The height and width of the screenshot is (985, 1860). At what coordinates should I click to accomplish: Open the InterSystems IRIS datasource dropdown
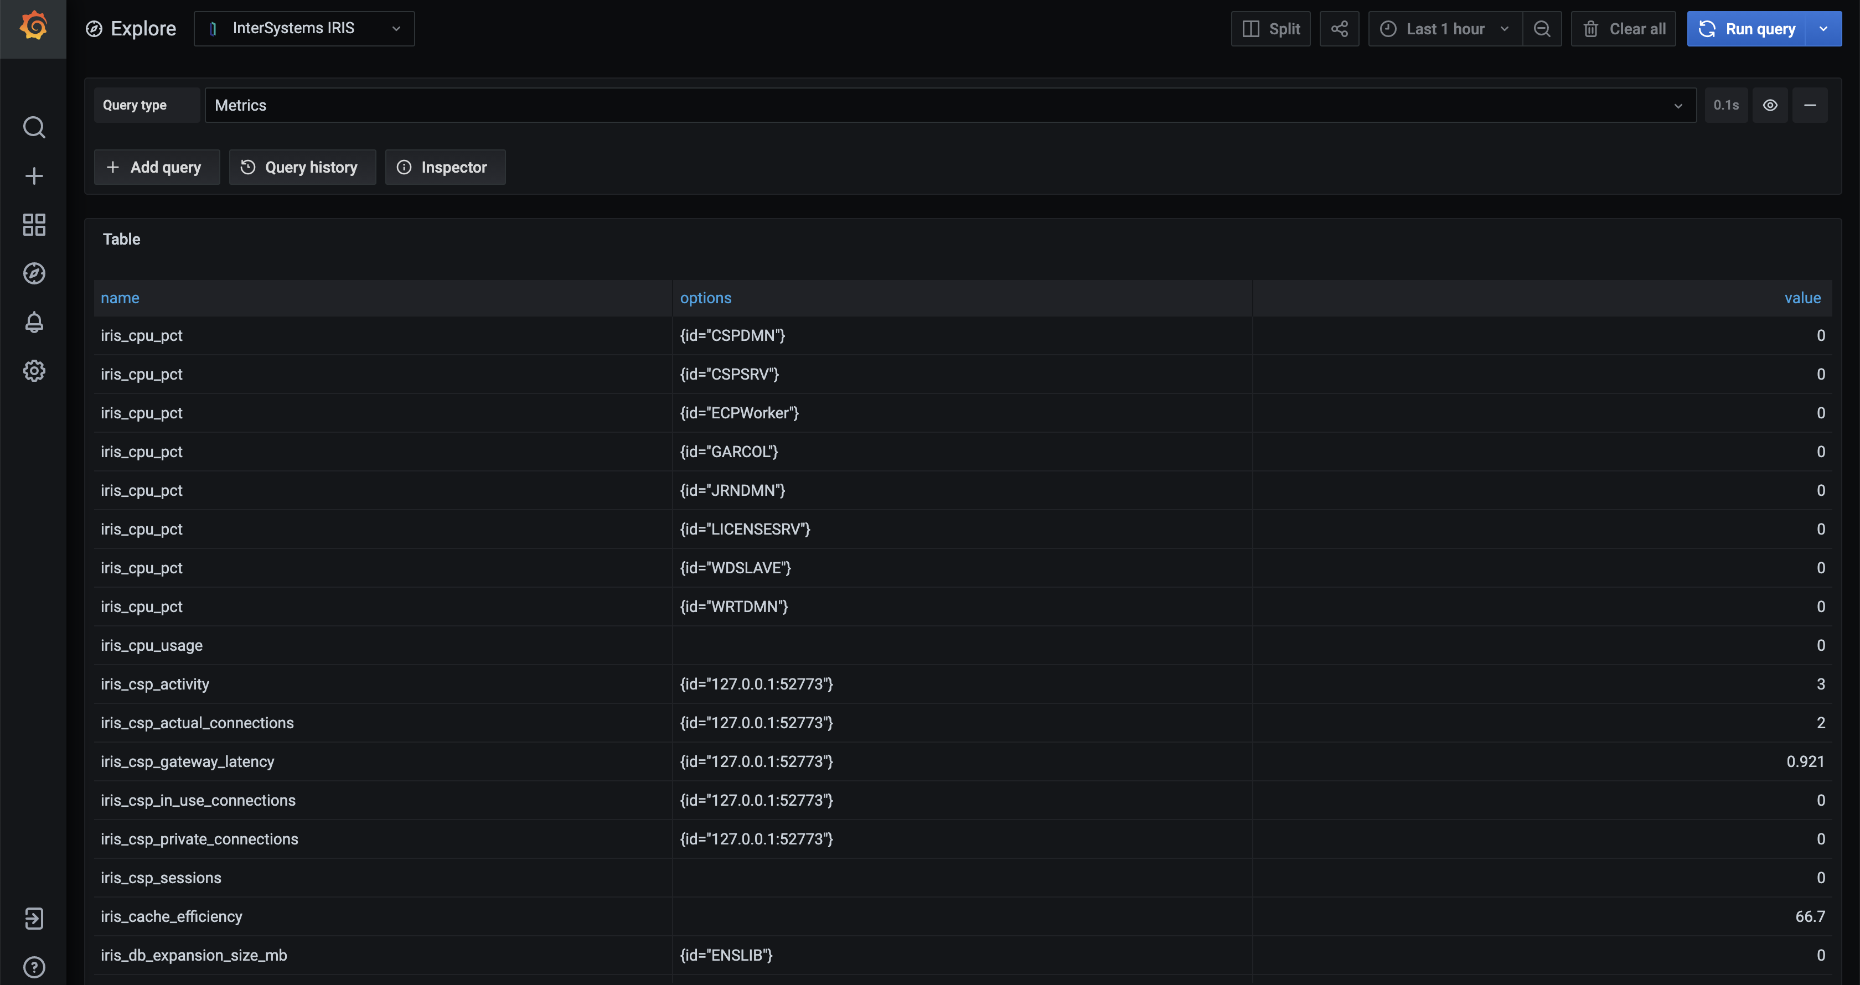304,29
